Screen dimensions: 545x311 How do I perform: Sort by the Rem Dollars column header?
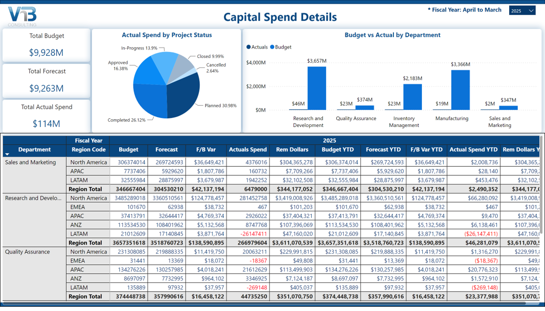[292, 150]
